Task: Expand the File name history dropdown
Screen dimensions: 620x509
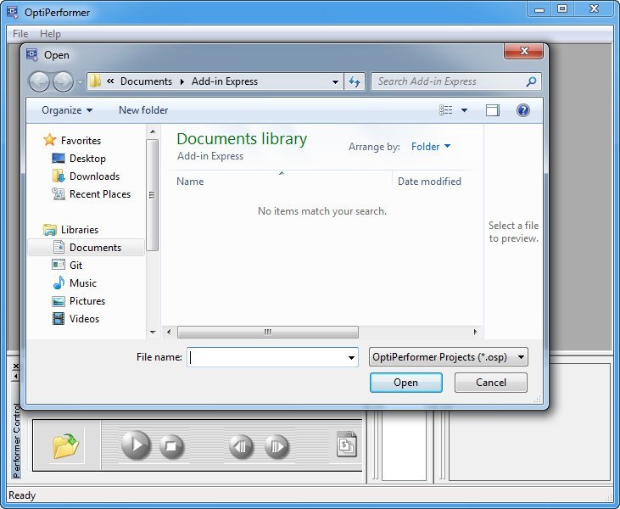Action: click(351, 357)
